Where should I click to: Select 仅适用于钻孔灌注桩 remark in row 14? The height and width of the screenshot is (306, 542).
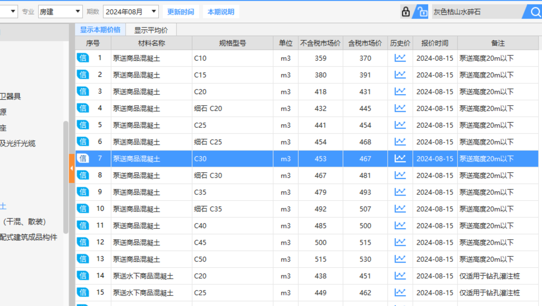498,276
